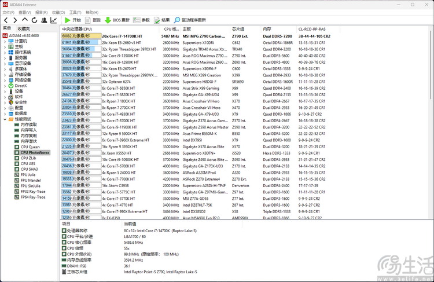Click the 61941 result bar for Xeon E5-2660 v3
This screenshot has width=434, height=282.
[82, 42]
